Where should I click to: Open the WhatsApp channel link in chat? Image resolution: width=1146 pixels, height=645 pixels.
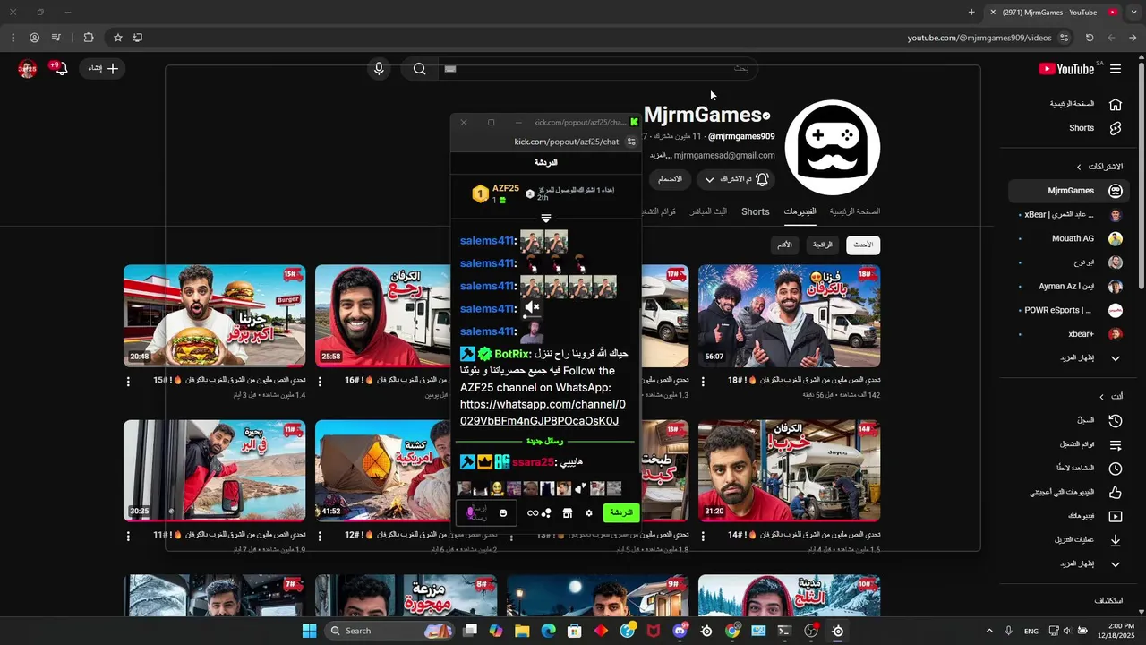[541, 412]
